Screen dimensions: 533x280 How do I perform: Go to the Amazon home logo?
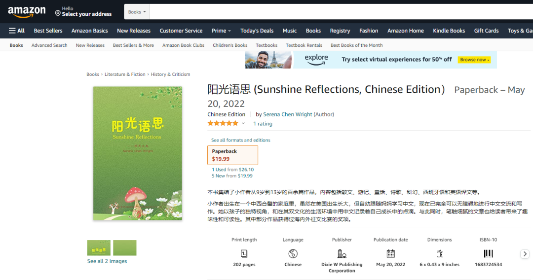click(27, 12)
